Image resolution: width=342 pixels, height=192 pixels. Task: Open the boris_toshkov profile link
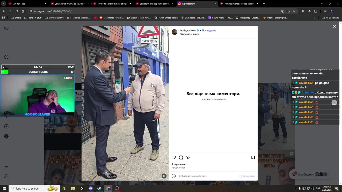click(x=188, y=30)
